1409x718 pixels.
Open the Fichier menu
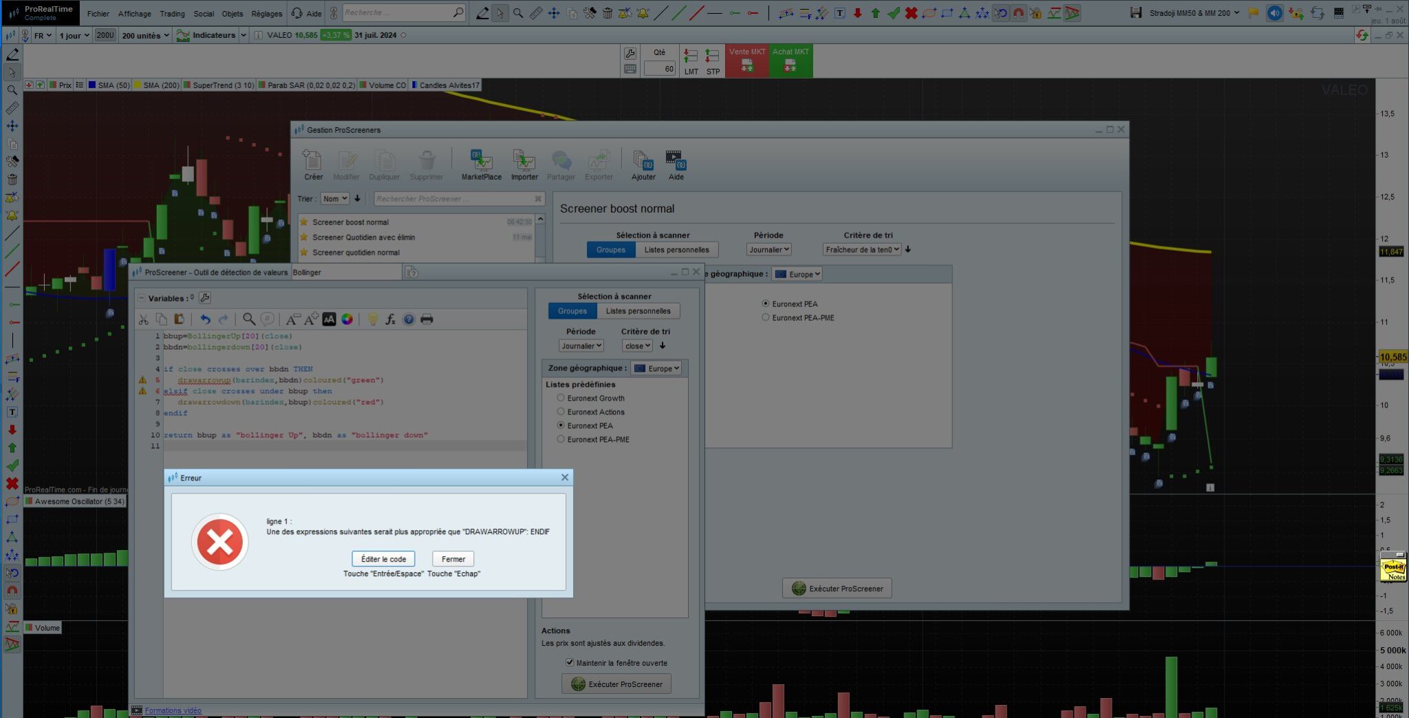pyautogui.click(x=98, y=14)
